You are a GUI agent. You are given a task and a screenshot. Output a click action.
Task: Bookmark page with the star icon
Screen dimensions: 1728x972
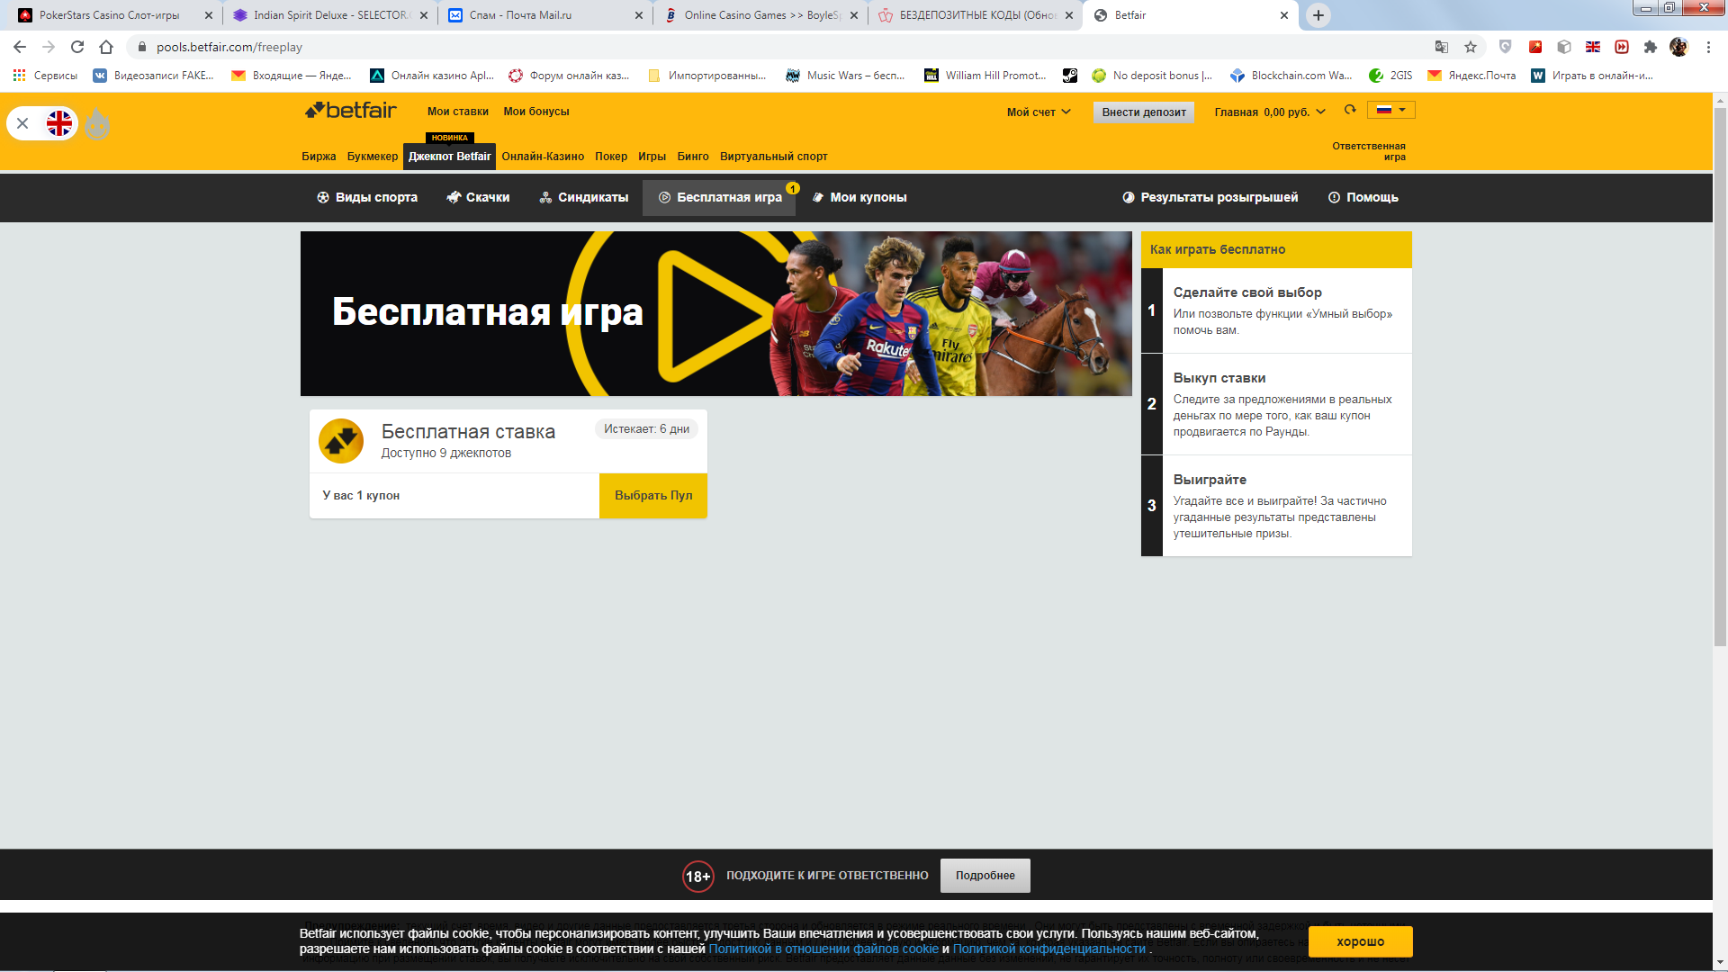click(1471, 47)
